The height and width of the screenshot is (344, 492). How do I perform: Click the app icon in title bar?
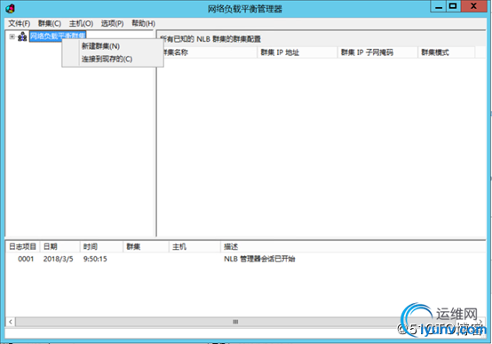coord(10,9)
